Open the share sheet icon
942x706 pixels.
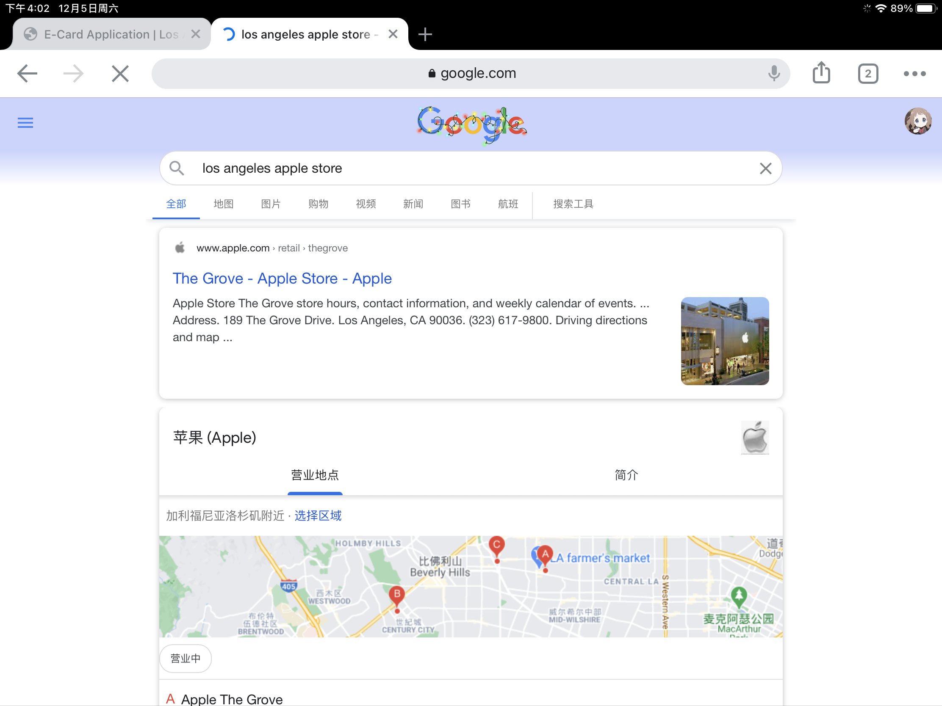click(821, 73)
